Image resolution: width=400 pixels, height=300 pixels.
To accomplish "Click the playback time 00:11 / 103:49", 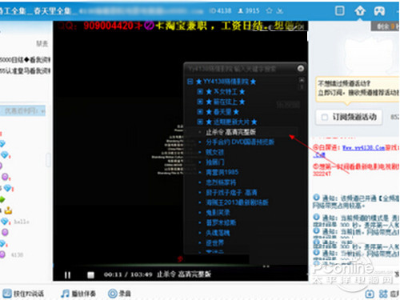I will tap(128, 274).
